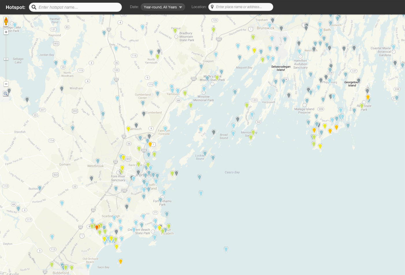This screenshot has width=405, height=275.
Task: Click the map zoom level slider handle
Action: 6,59
